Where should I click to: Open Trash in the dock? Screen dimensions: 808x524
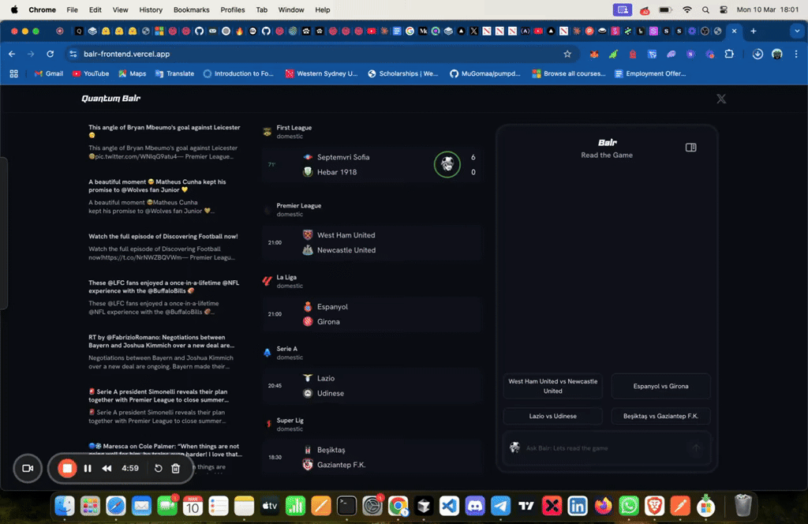pyautogui.click(x=743, y=506)
